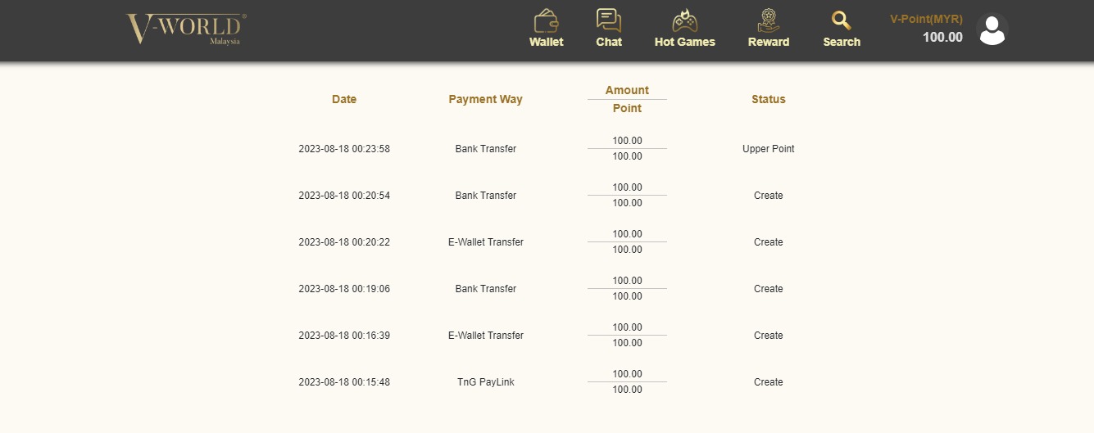The image size is (1094, 433).
Task: Open the Chat bubble icon
Action: click(609, 20)
